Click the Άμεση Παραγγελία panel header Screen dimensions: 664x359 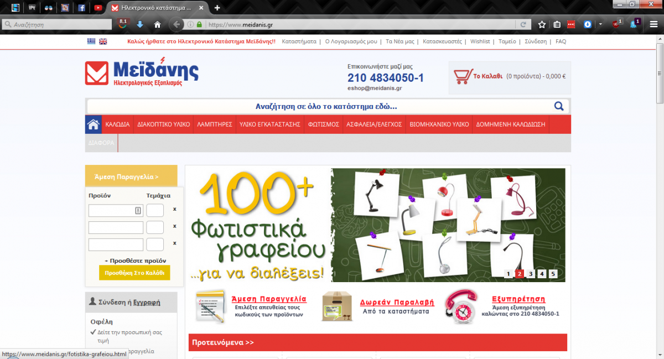click(x=131, y=177)
